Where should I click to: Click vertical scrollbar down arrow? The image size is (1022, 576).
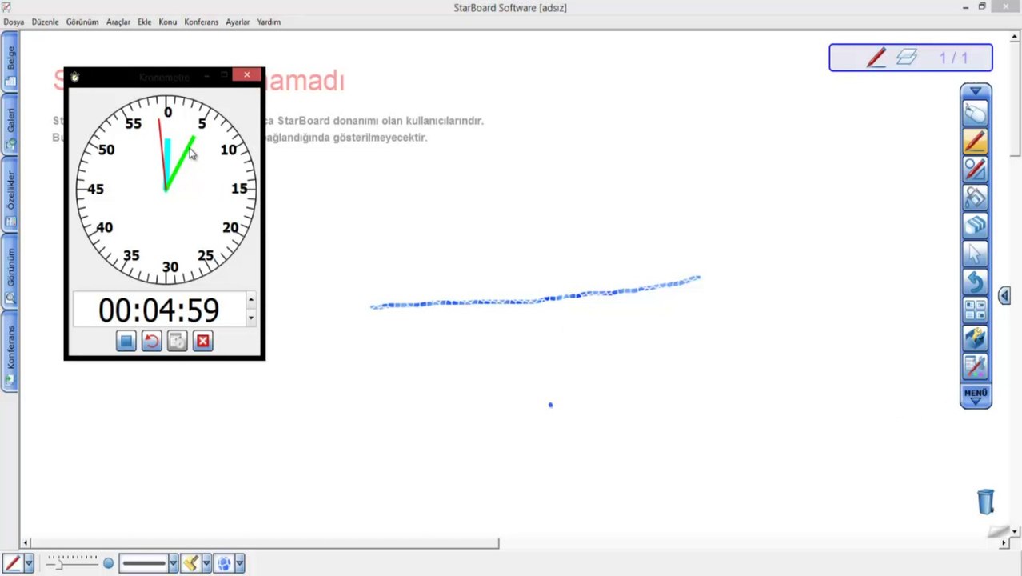[x=1016, y=531]
